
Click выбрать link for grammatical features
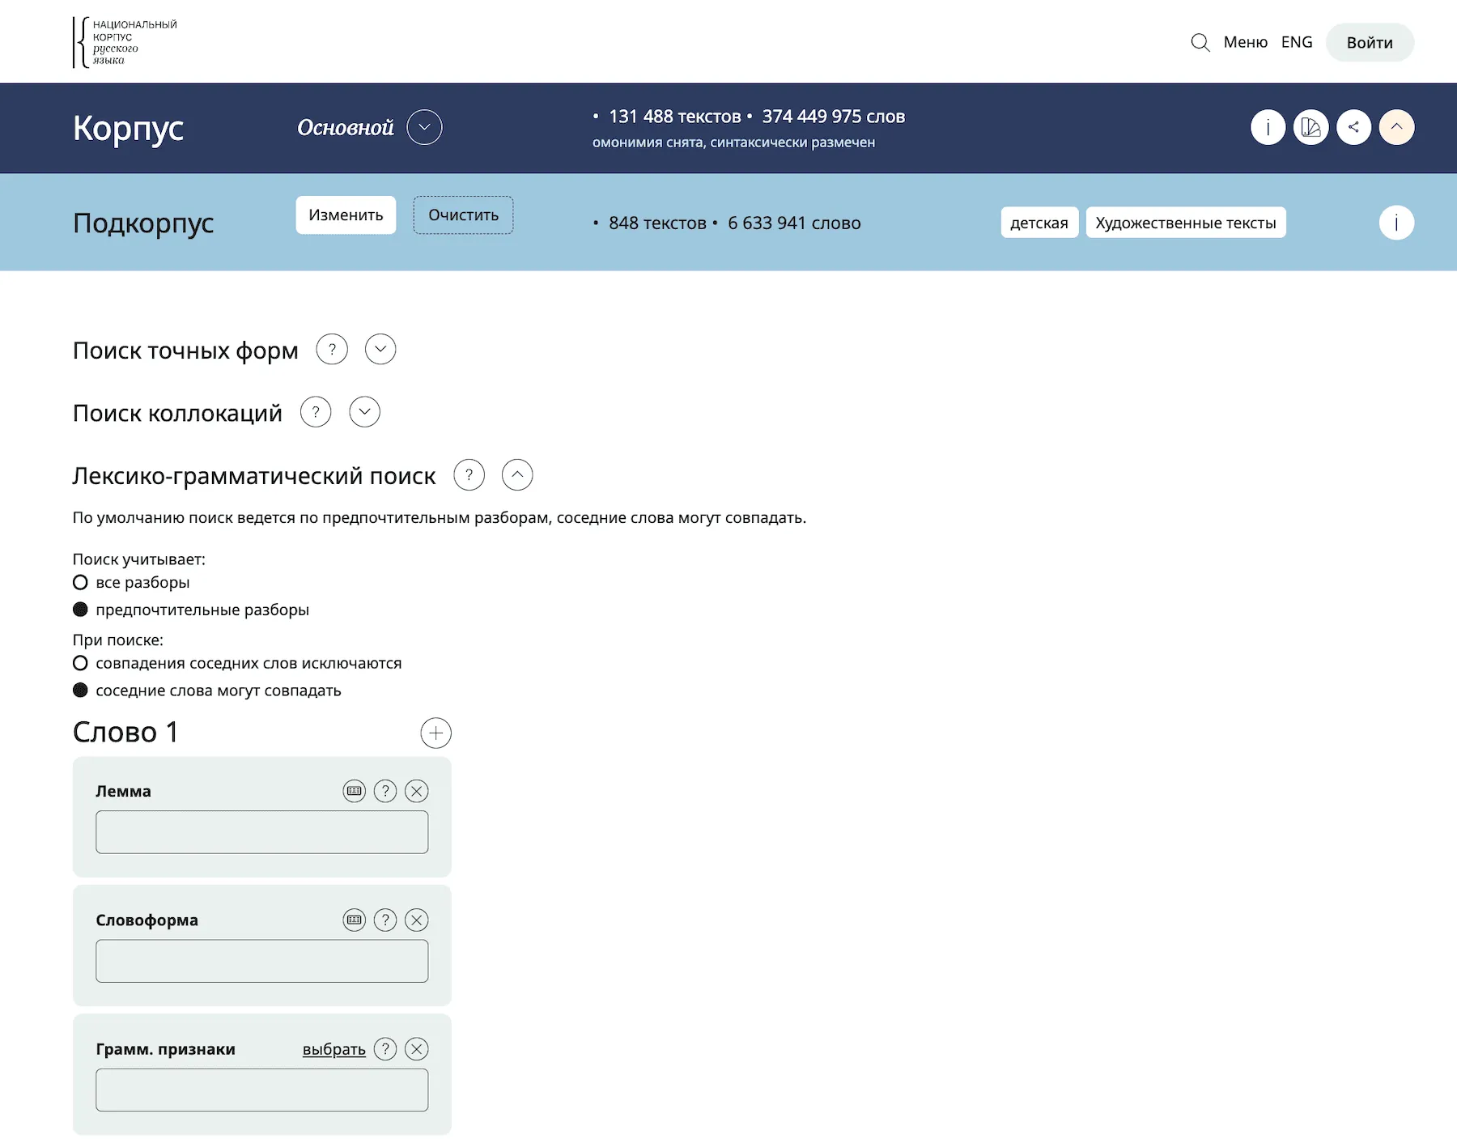coord(334,1049)
